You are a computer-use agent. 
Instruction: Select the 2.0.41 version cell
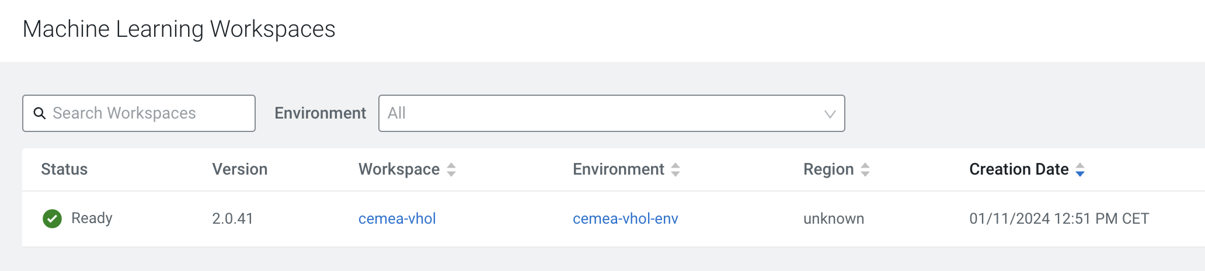[232, 218]
